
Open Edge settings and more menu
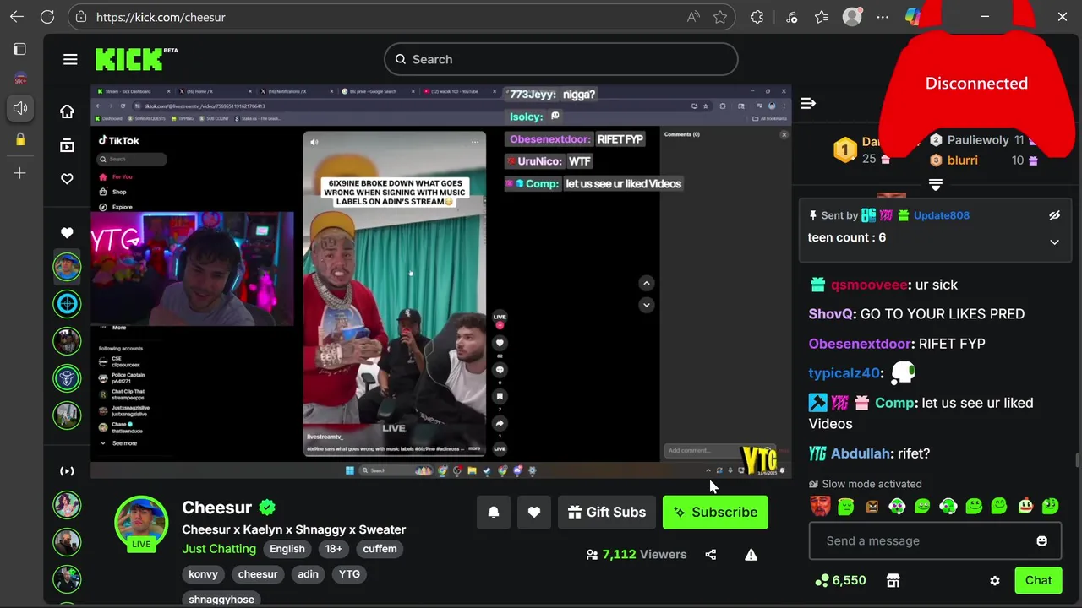(883, 17)
